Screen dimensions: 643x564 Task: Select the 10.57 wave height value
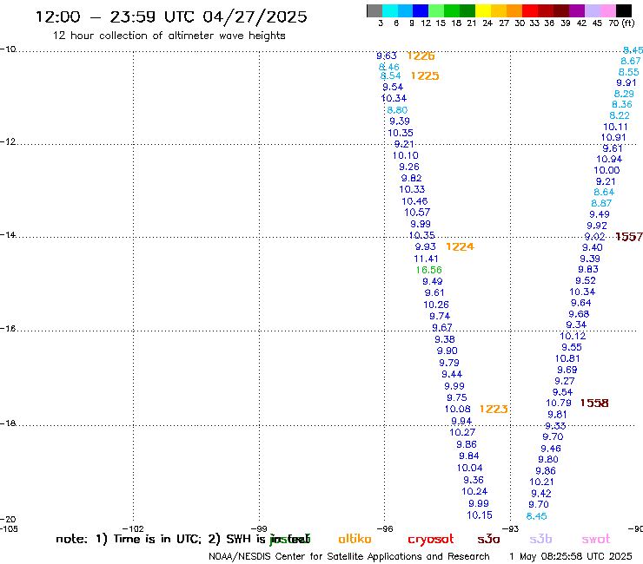click(x=417, y=213)
